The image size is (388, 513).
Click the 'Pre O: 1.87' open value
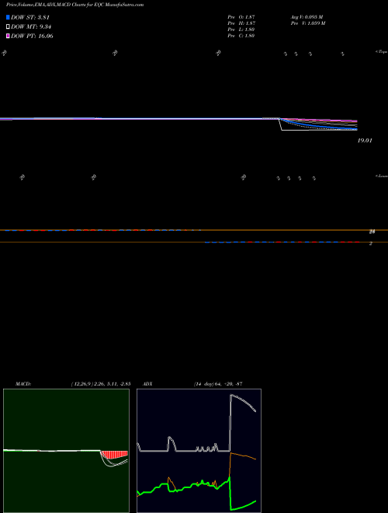click(241, 17)
